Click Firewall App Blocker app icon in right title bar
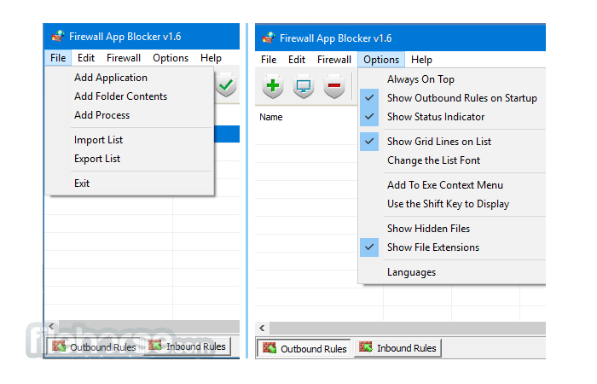Viewport: 597px width, 384px height. (269, 38)
